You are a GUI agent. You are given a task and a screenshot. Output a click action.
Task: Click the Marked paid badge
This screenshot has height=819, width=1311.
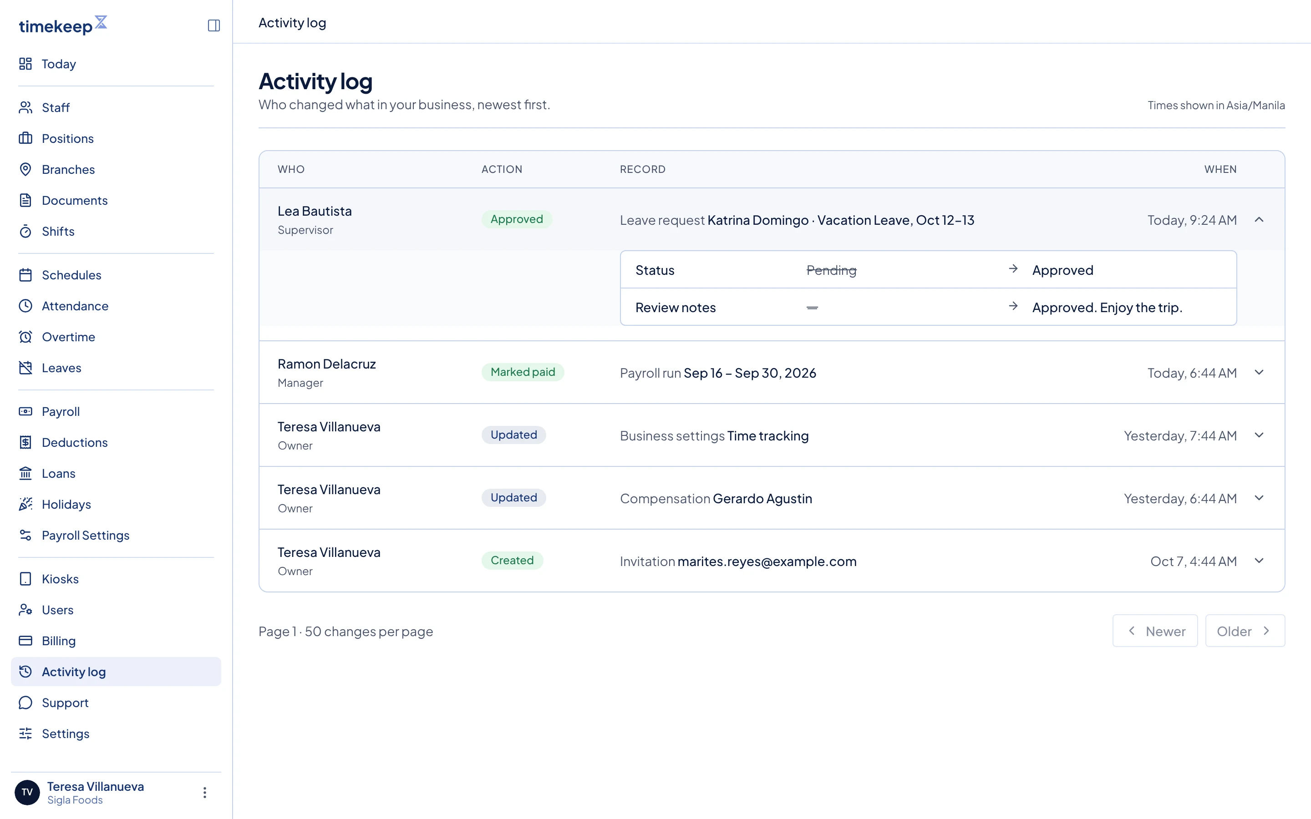[x=523, y=372]
